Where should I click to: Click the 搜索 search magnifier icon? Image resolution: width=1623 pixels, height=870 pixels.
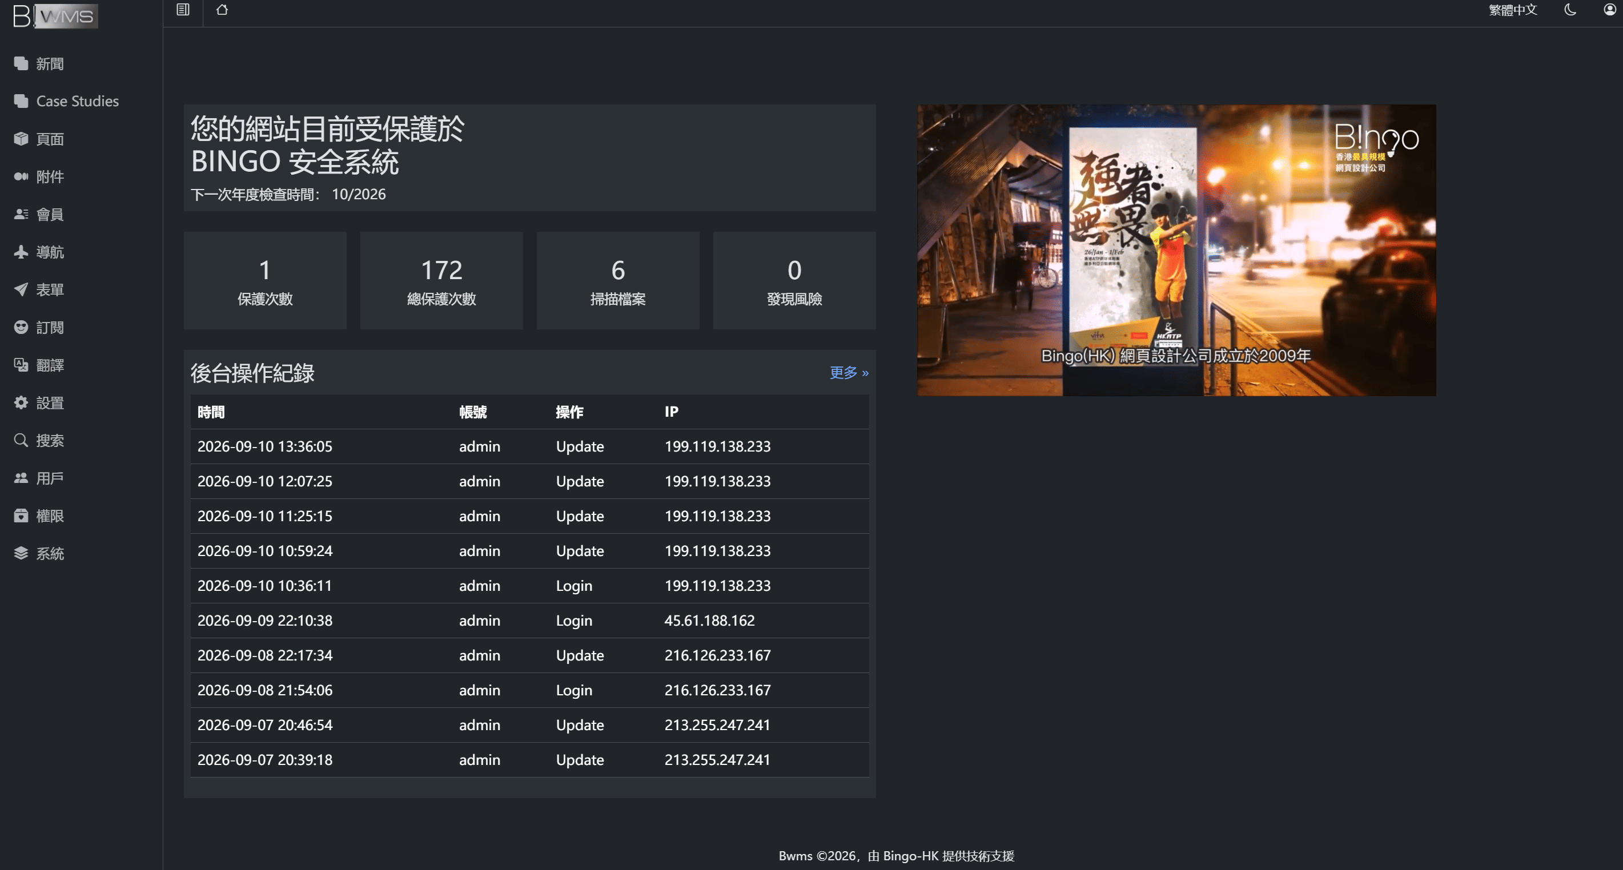(21, 440)
